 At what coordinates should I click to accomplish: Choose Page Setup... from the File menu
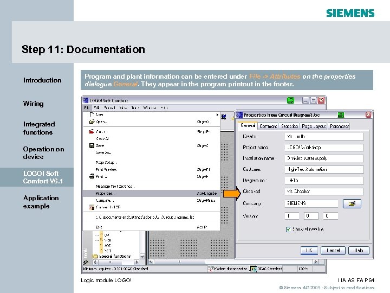click(151, 162)
